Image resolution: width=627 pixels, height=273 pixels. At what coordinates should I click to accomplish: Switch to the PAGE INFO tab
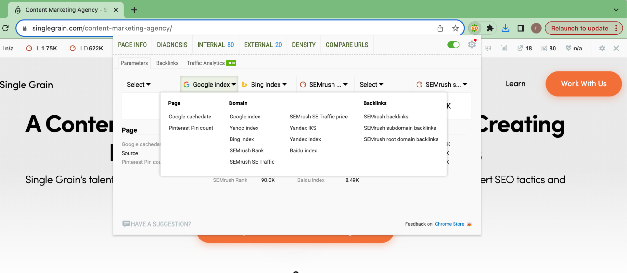pyautogui.click(x=132, y=45)
